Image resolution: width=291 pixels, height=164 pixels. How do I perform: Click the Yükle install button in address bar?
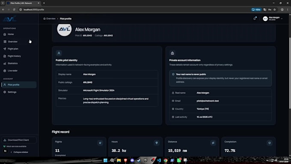256,9
